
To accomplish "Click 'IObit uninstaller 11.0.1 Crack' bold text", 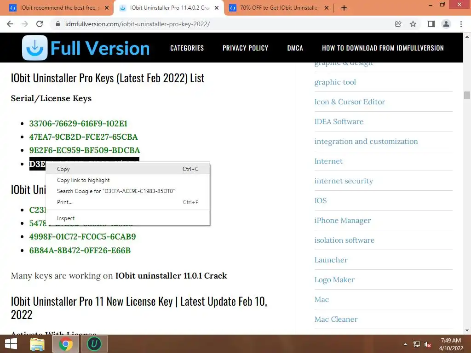I will pyautogui.click(x=171, y=276).
